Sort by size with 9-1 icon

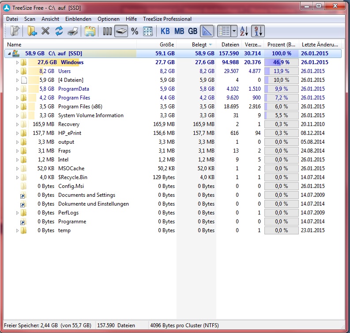point(258,31)
